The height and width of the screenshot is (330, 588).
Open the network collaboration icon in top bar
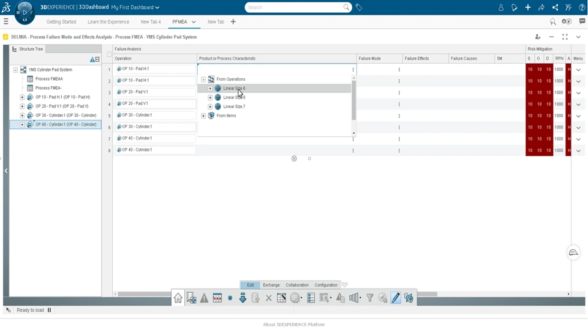pos(555,7)
